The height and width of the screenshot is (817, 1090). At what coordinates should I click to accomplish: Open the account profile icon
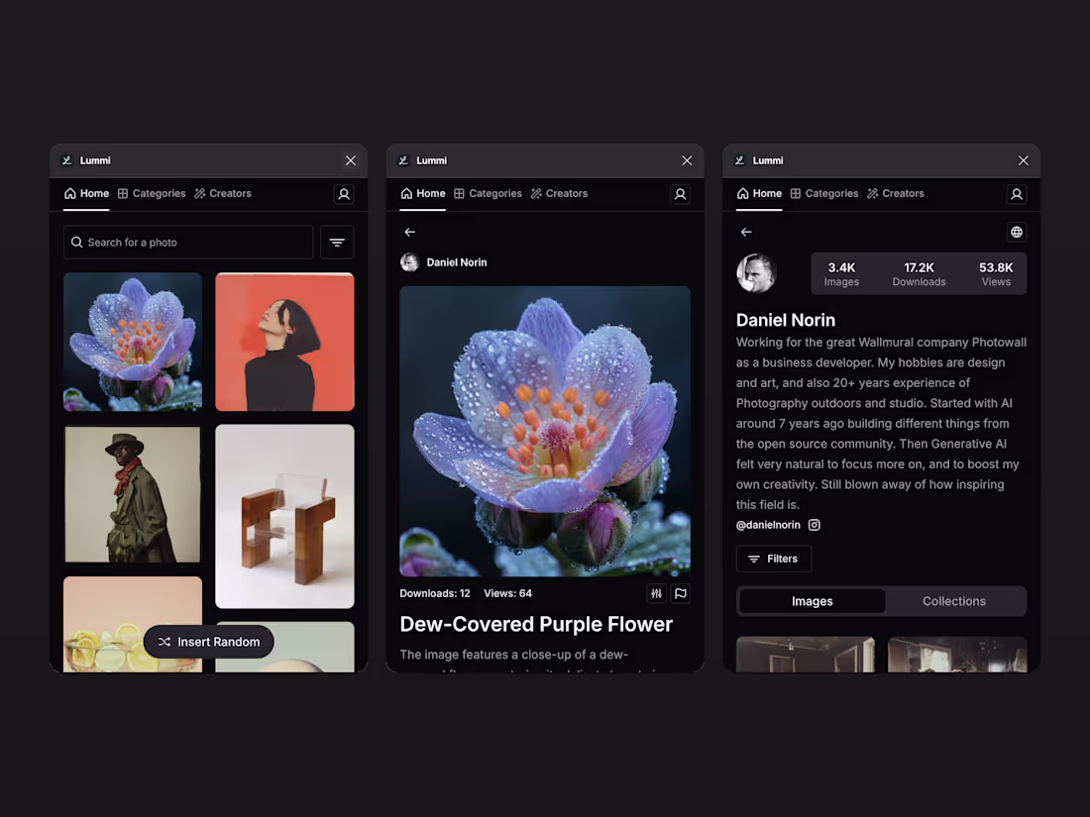343,194
